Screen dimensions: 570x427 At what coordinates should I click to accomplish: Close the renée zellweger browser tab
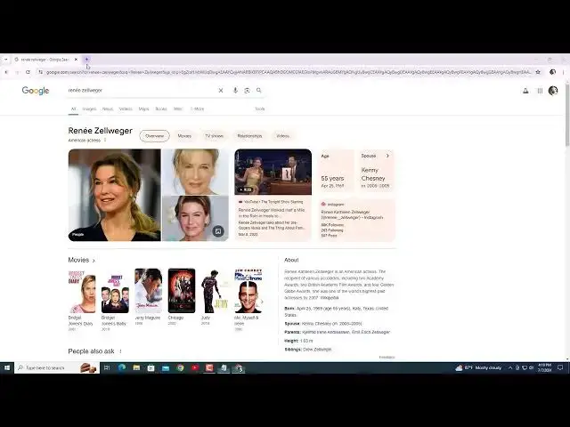(x=76, y=60)
